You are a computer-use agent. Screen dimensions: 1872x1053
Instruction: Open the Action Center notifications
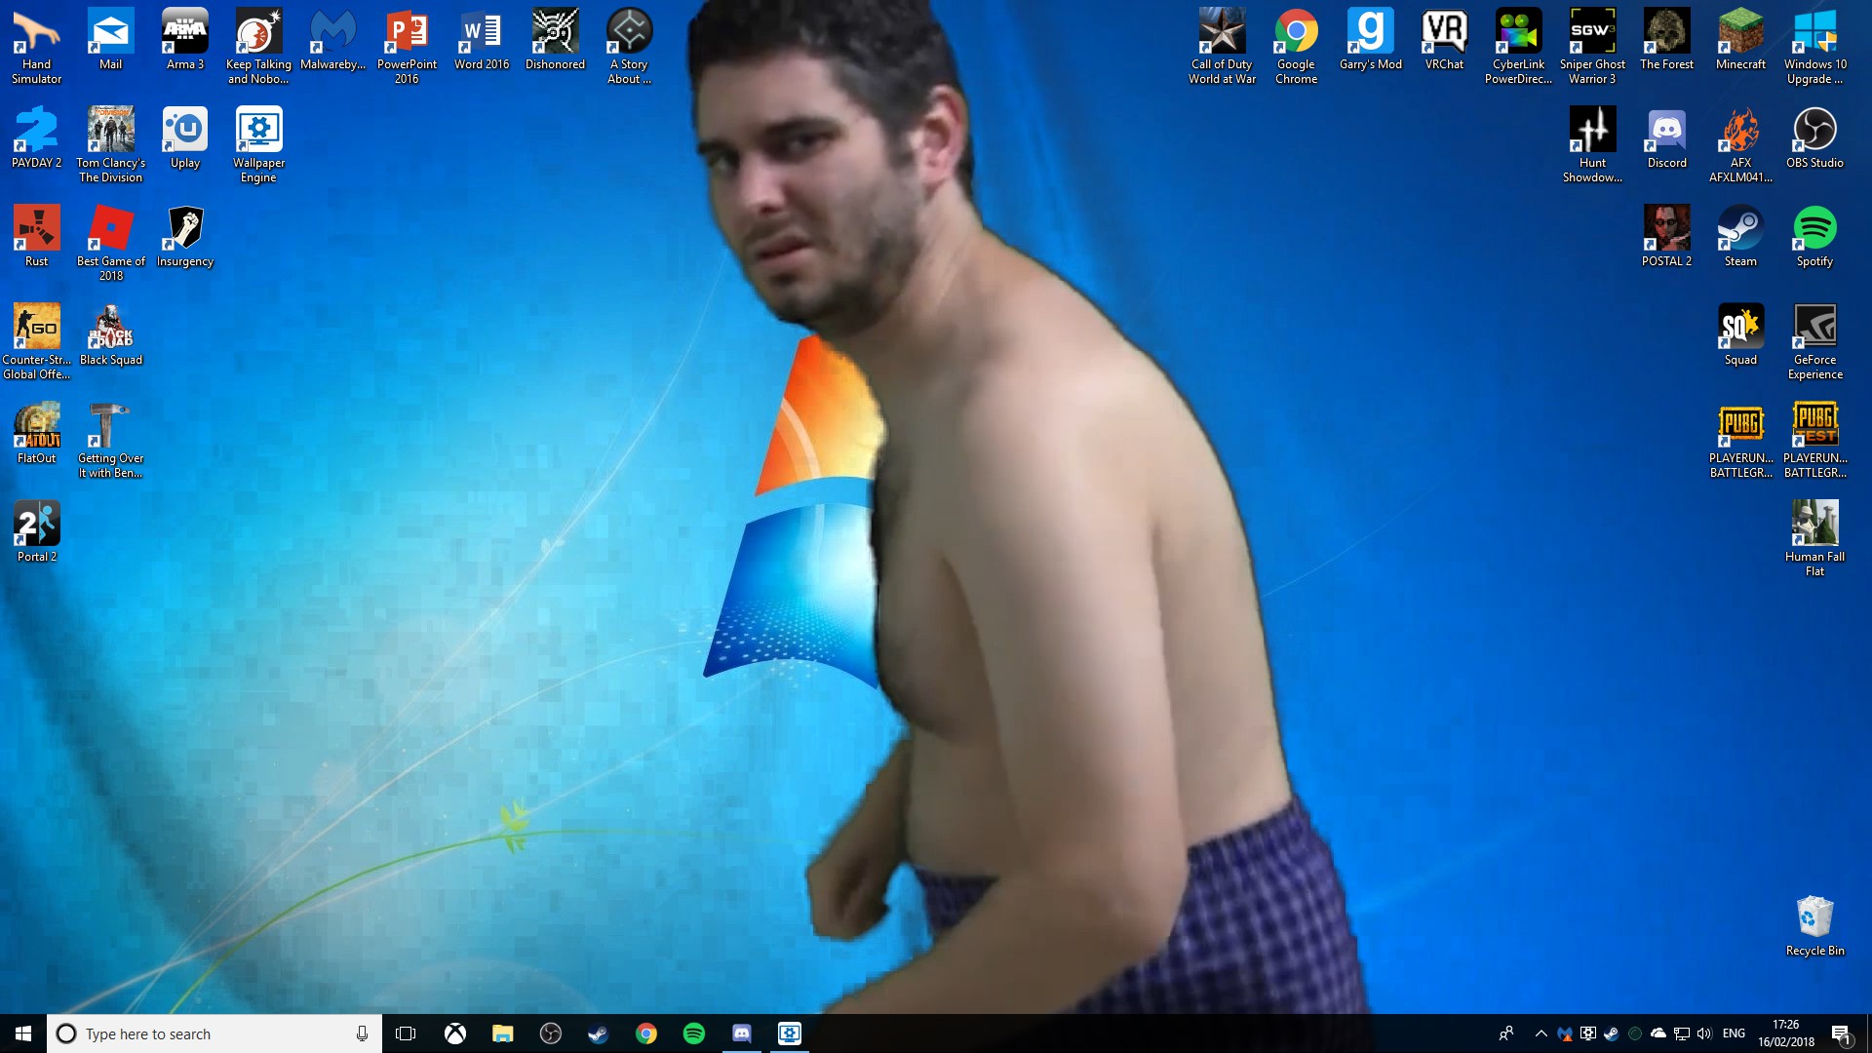[x=1841, y=1033]
